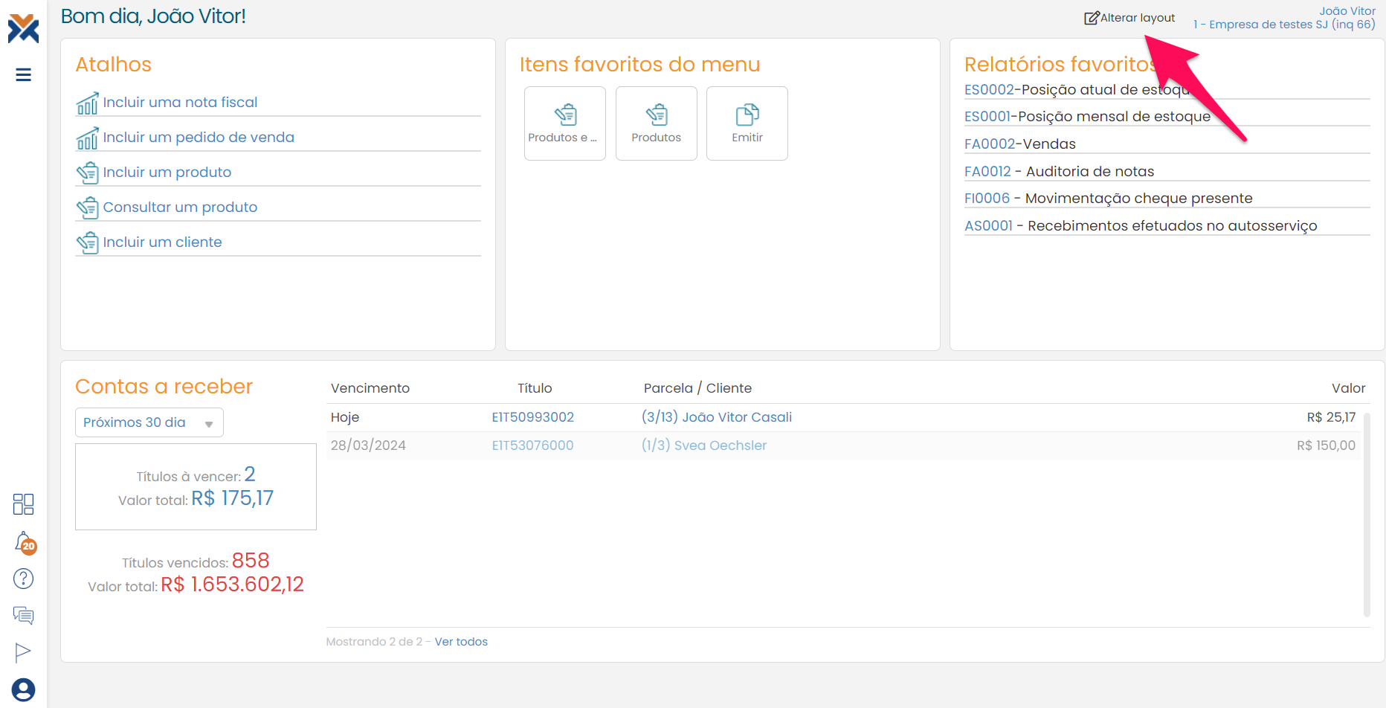Select Incluir uma nota fiscal shortcut
This screenshot has width=1386, height=708.
click(x=180, y=103)
